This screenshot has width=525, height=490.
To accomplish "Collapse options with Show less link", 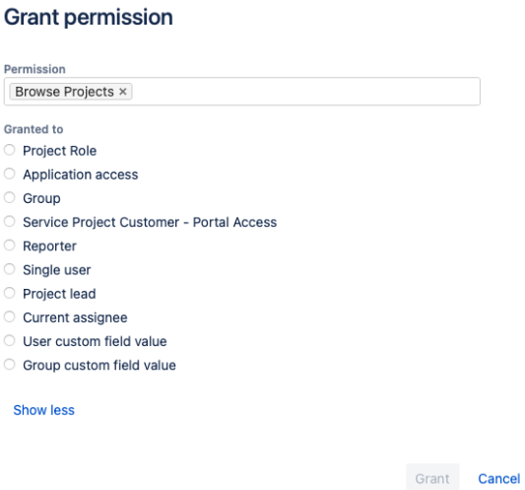I will [44, 410].
